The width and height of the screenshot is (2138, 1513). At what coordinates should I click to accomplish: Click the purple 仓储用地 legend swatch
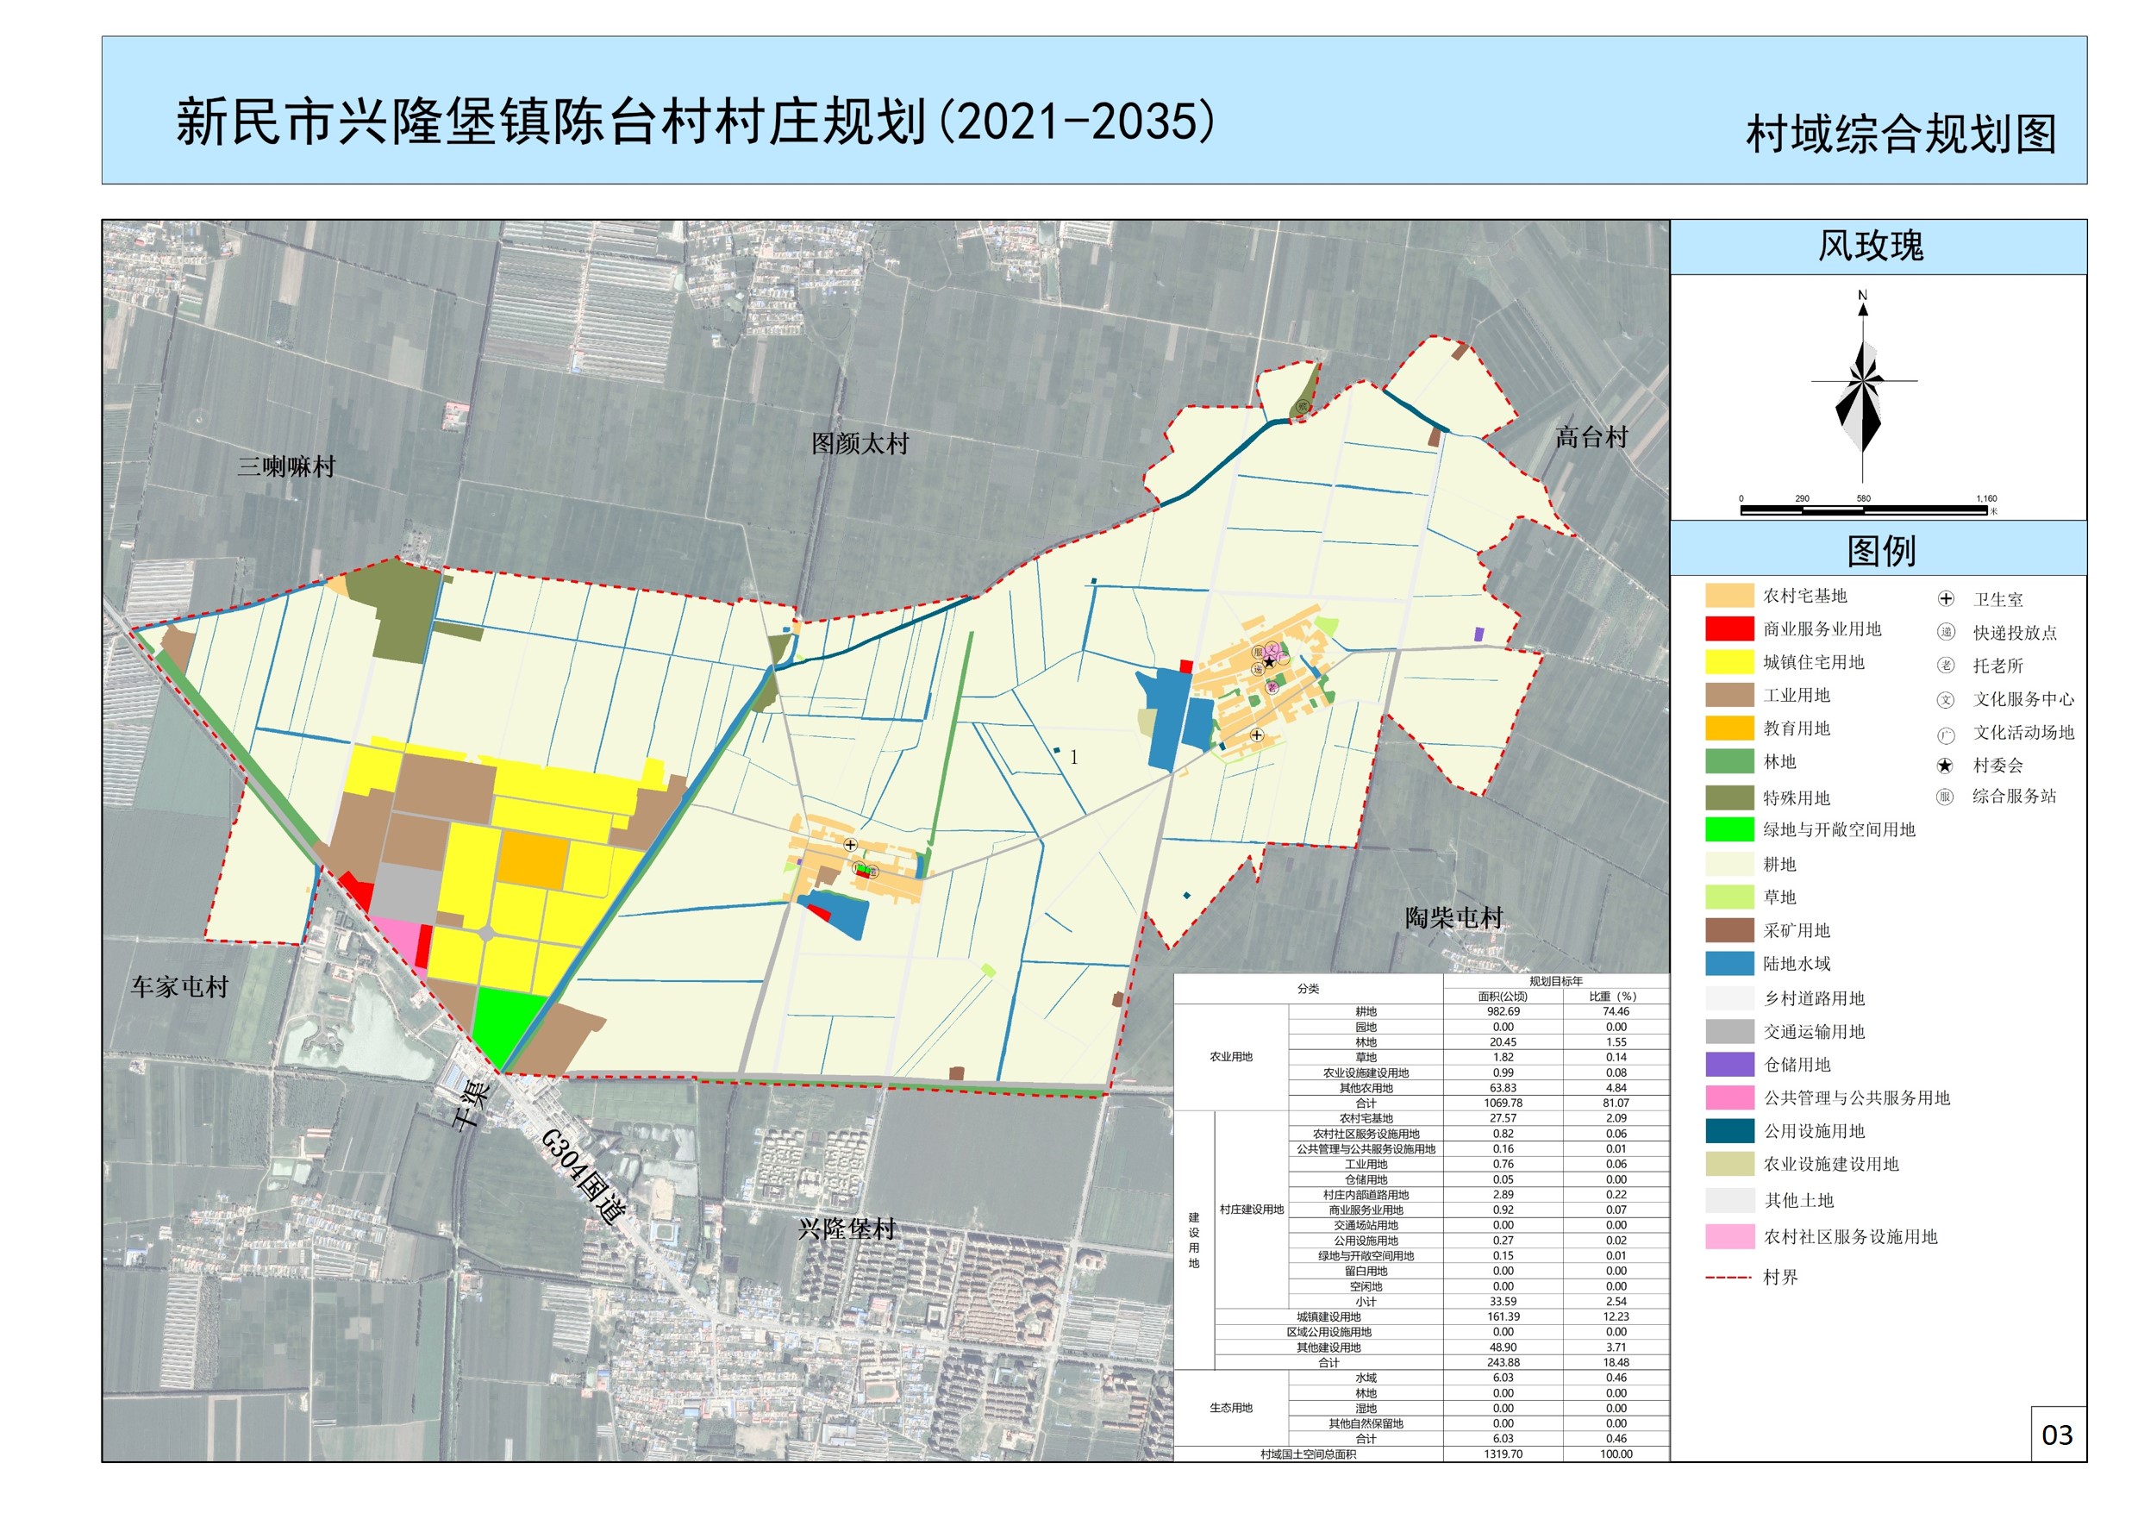click(1729, 1064)
